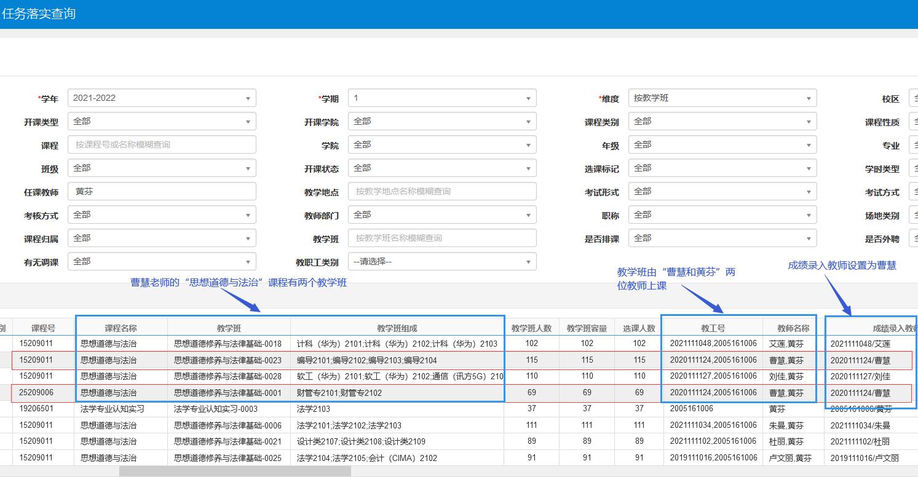Expand the 开课类型 dropdown
918x477 pixels.
(x=162, y=122)
